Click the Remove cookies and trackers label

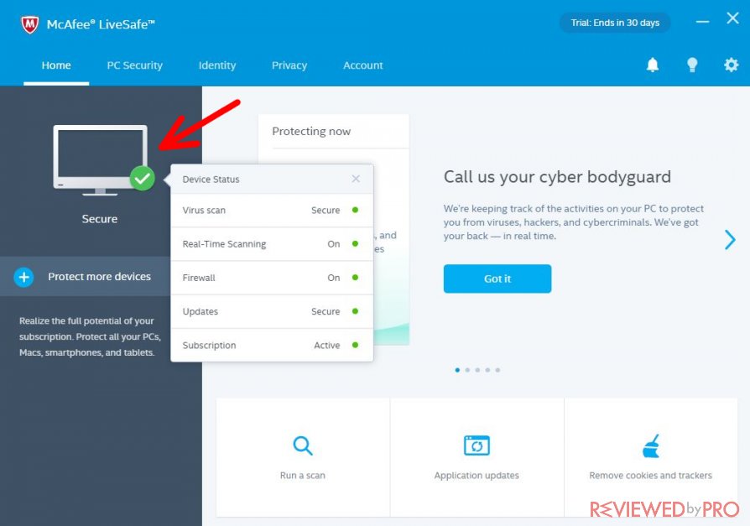pos(650,476)
